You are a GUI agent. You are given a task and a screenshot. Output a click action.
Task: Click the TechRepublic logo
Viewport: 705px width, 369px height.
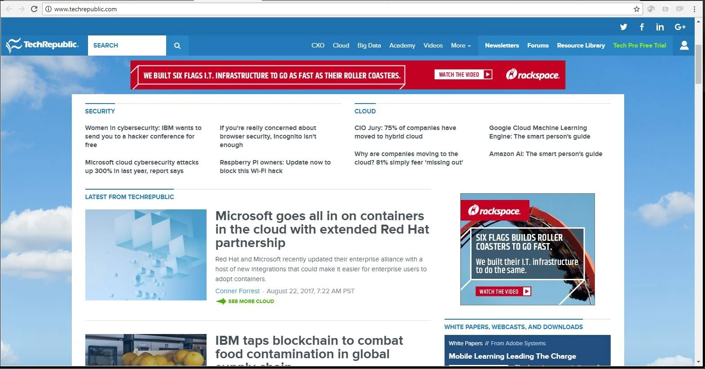[42, 45]
